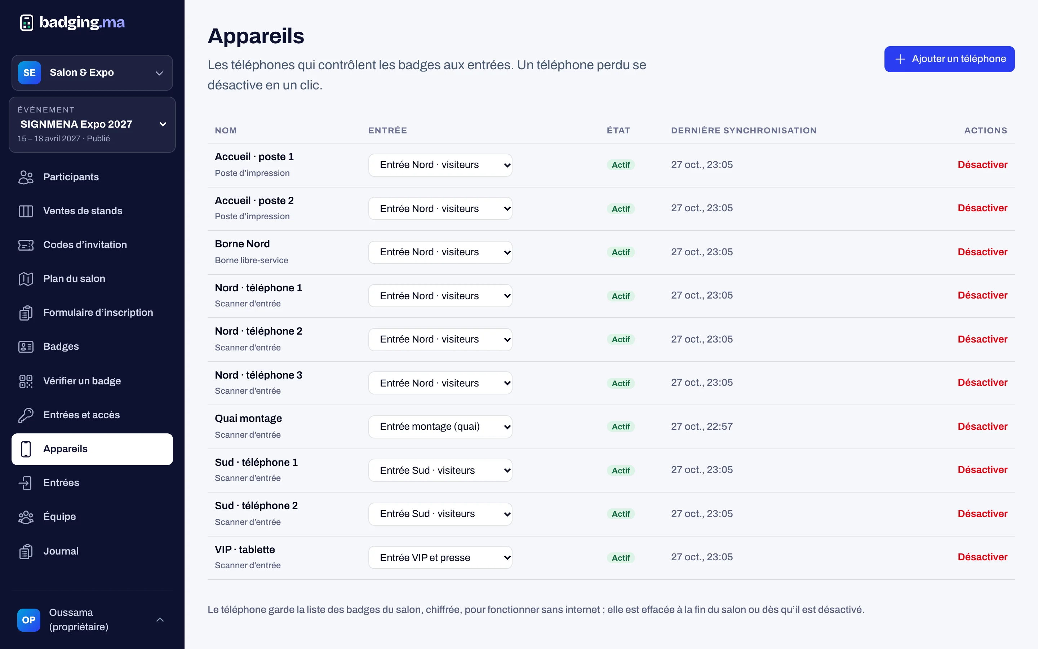Deactivate the Nord · téléphone 1 device
Image resolution: width=1038 pixels, height=649 pixels.
(982, 295)
